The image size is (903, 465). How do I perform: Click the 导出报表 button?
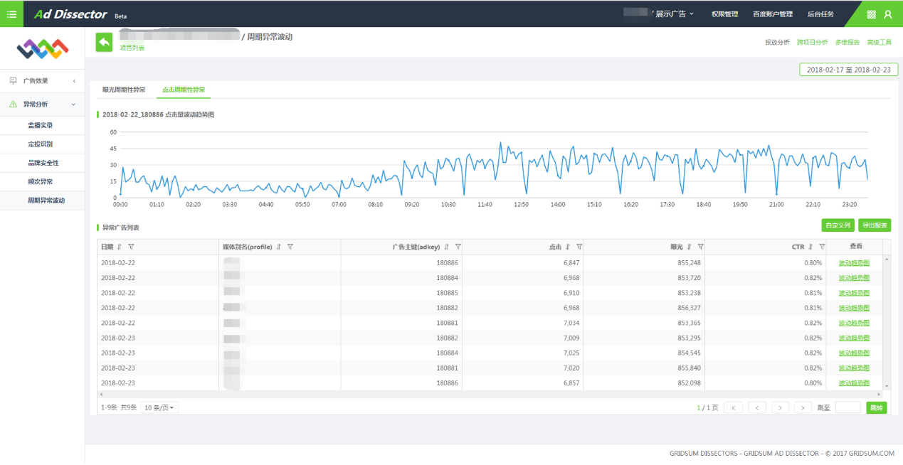pyautogui.click(x=875, y=225)
